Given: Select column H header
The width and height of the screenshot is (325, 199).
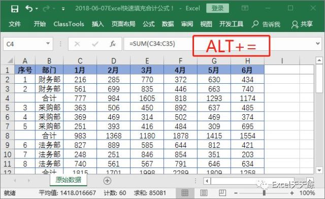Looking at the screenshot, I should click(247, 61).
